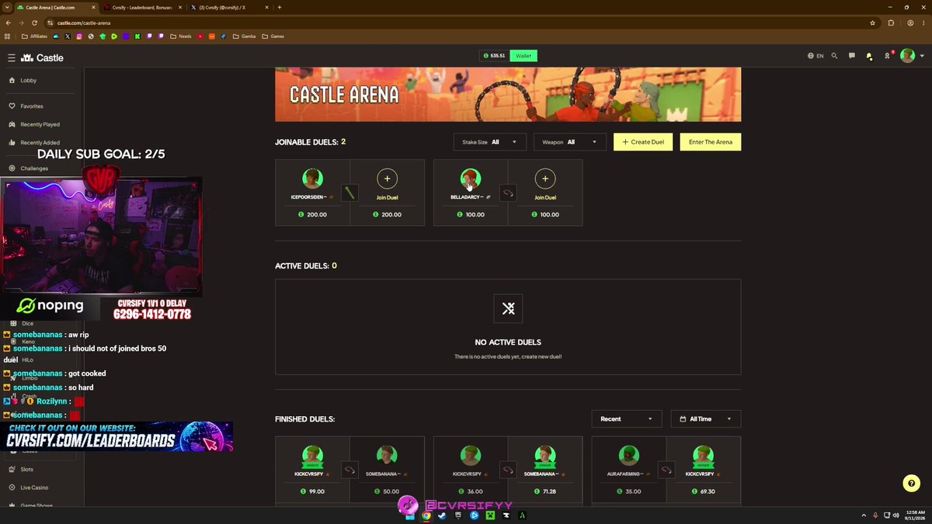Open the browser tab search dropdown

tap(6, 7)
